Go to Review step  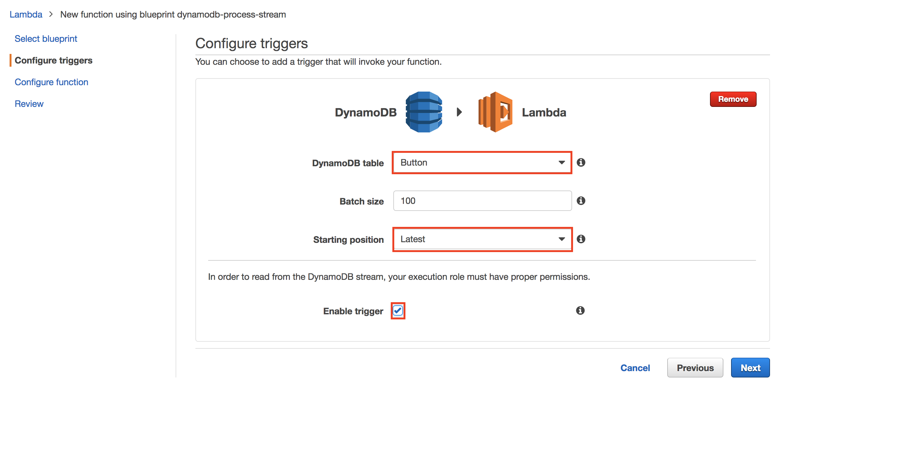point(29,104)
